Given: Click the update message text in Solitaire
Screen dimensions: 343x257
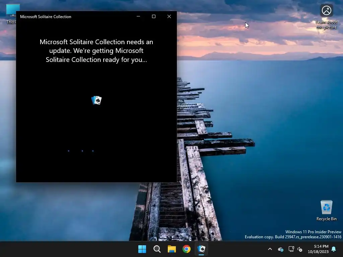Looking at the screenshot, I should point(96,51).
